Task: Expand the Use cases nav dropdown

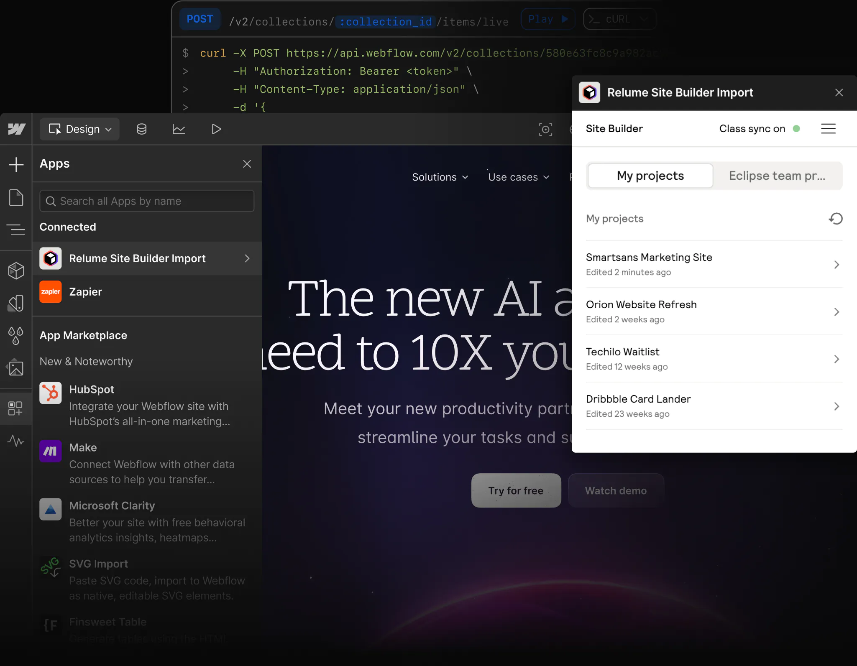Action: click(x=519, y=177)
